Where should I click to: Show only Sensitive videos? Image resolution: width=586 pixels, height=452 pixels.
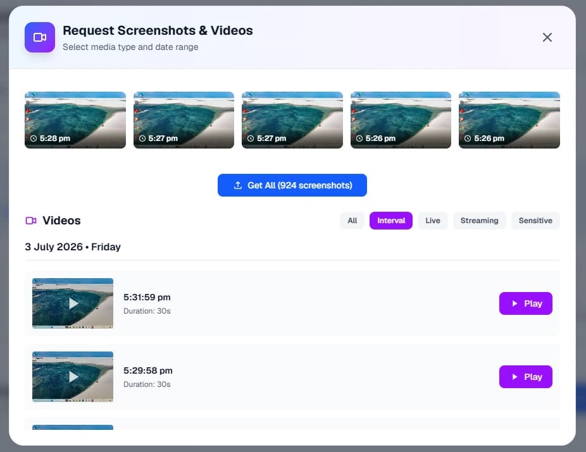(x=535, y=221)
